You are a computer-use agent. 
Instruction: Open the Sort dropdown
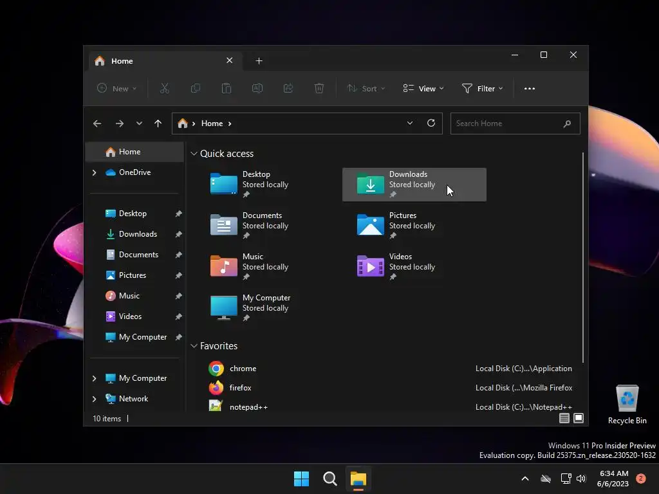point(366,88)
